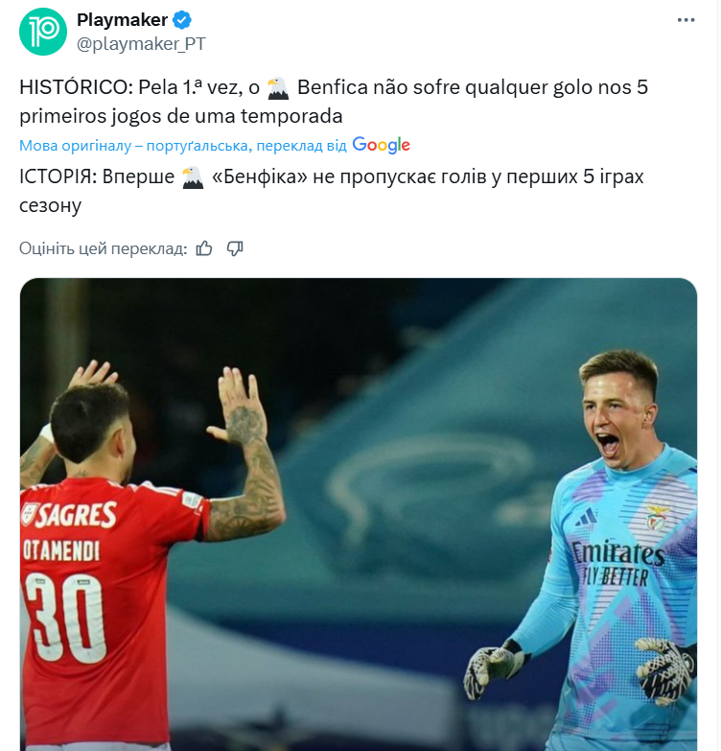Click the blue verified badge next to Playmaker

click(182, 20)
